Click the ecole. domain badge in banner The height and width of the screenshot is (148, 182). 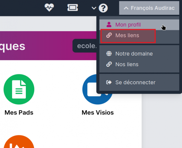click(x=85, y=46)
